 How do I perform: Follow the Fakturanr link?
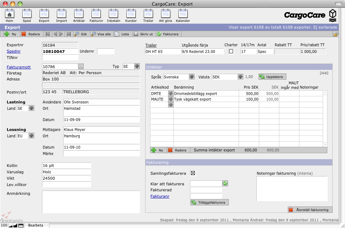[160, 196]
